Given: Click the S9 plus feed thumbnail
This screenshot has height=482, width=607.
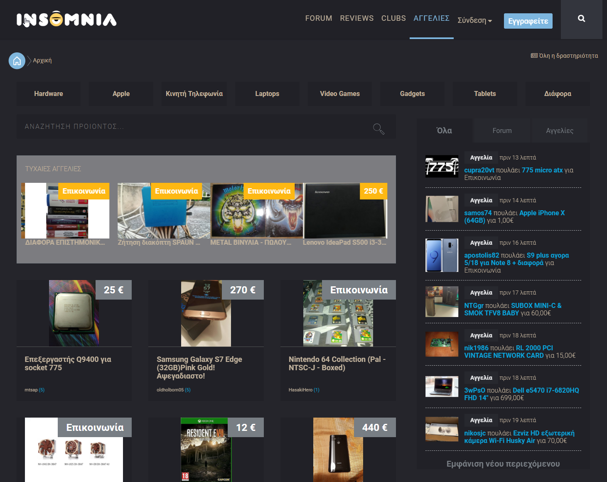Looking at the screenshot, I should [x=442, y=255].
